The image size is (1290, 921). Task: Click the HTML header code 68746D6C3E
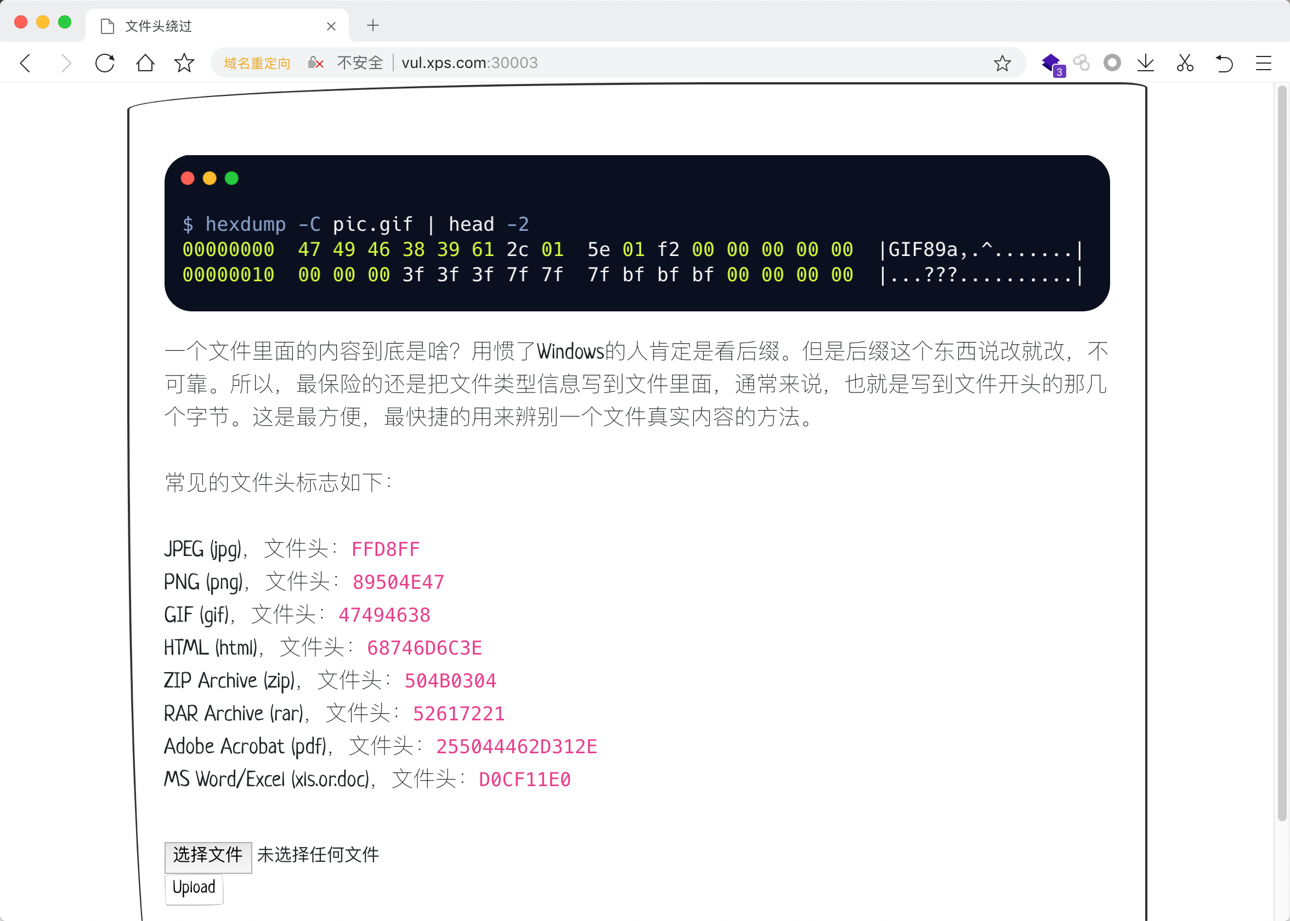425,647
